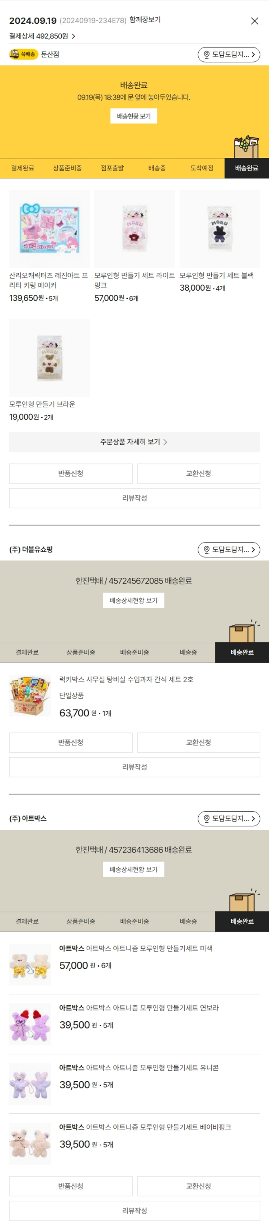Open address selector for 더블유쇼핑 shipment
269x1224 pixels.
click(229, 550)
